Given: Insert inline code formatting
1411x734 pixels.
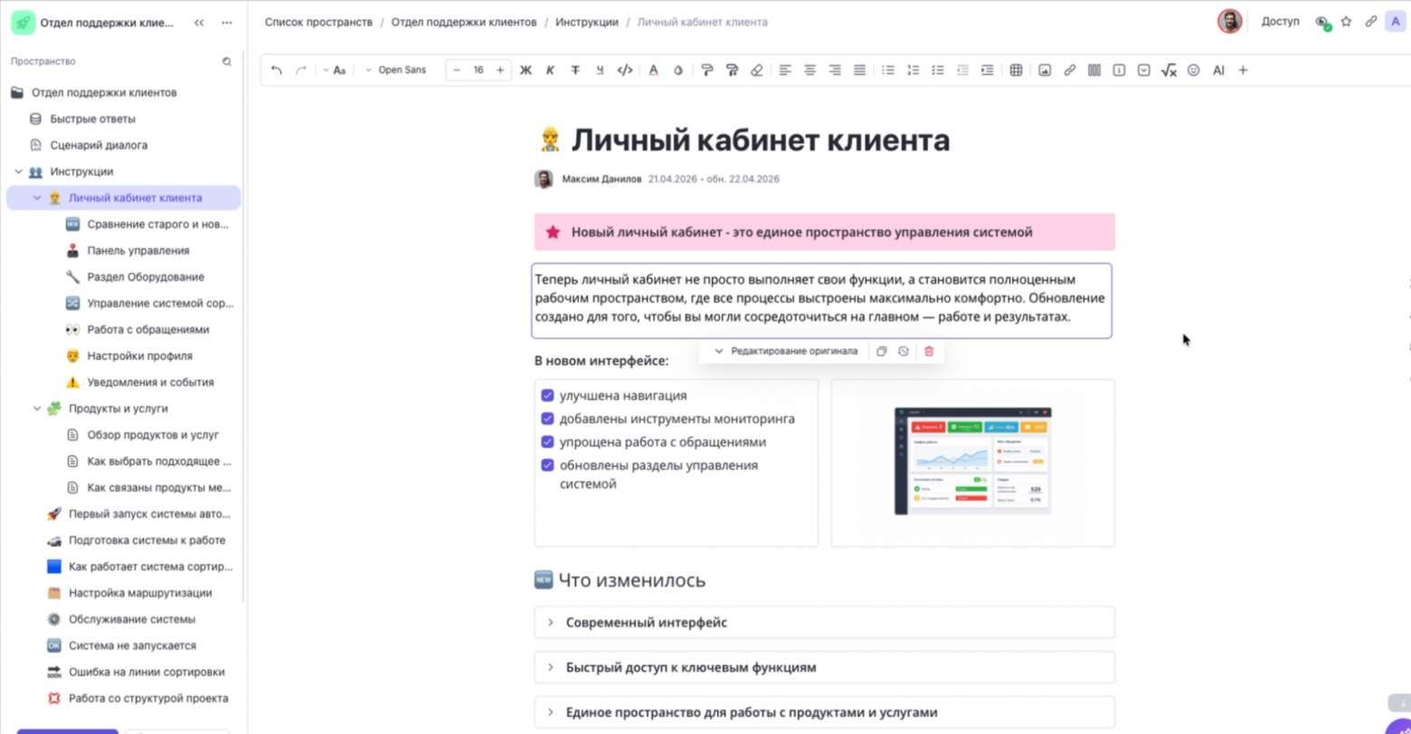Looking at the screenshot, I should 624,70.
